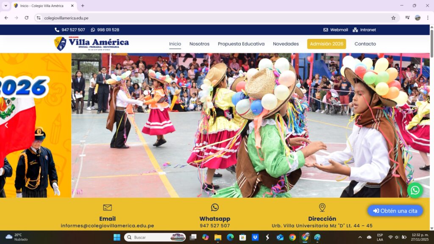
Task: Click the location pin icon above Dirección
Action: (x=322, y=208)
